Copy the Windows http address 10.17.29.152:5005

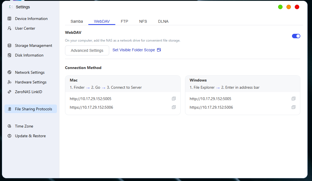[x=293, y=99]
